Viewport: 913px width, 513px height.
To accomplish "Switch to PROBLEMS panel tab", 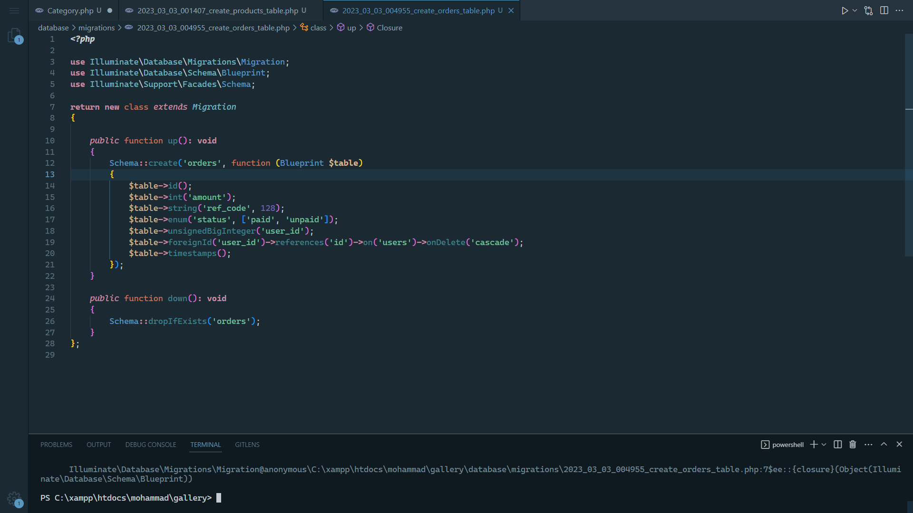I will point(56,445).
